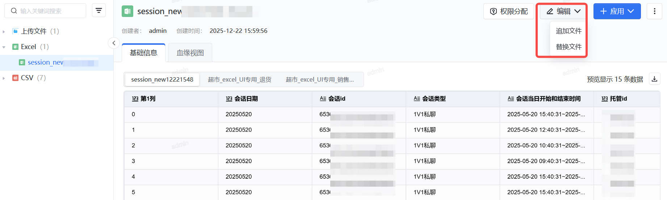Select 追加文件 from the edit menu
667x200 pixels.
click(569, 31)
